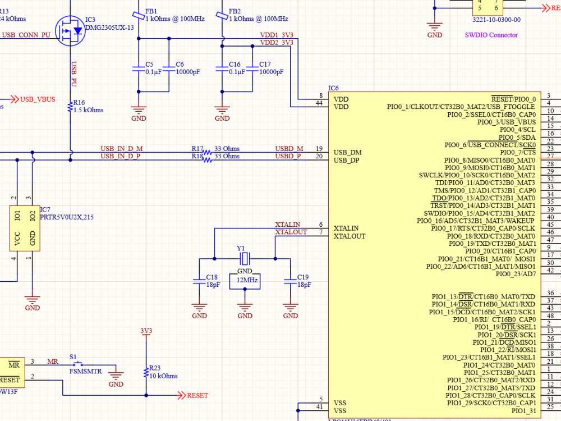Image resolution: width=561 pixels, height=421 pixels.
Task: Click the USB_IN_D_P net label
Action: (x=121, y=156)
